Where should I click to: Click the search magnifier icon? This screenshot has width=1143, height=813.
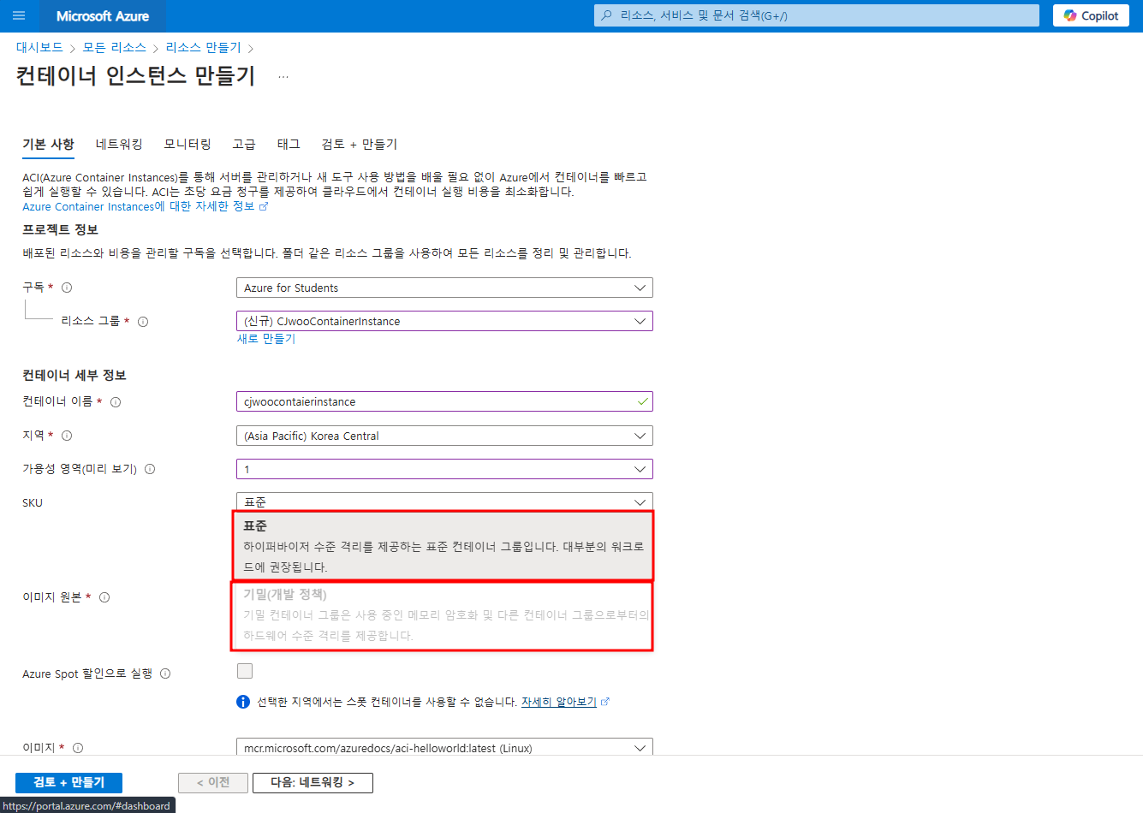click(607, 15)
